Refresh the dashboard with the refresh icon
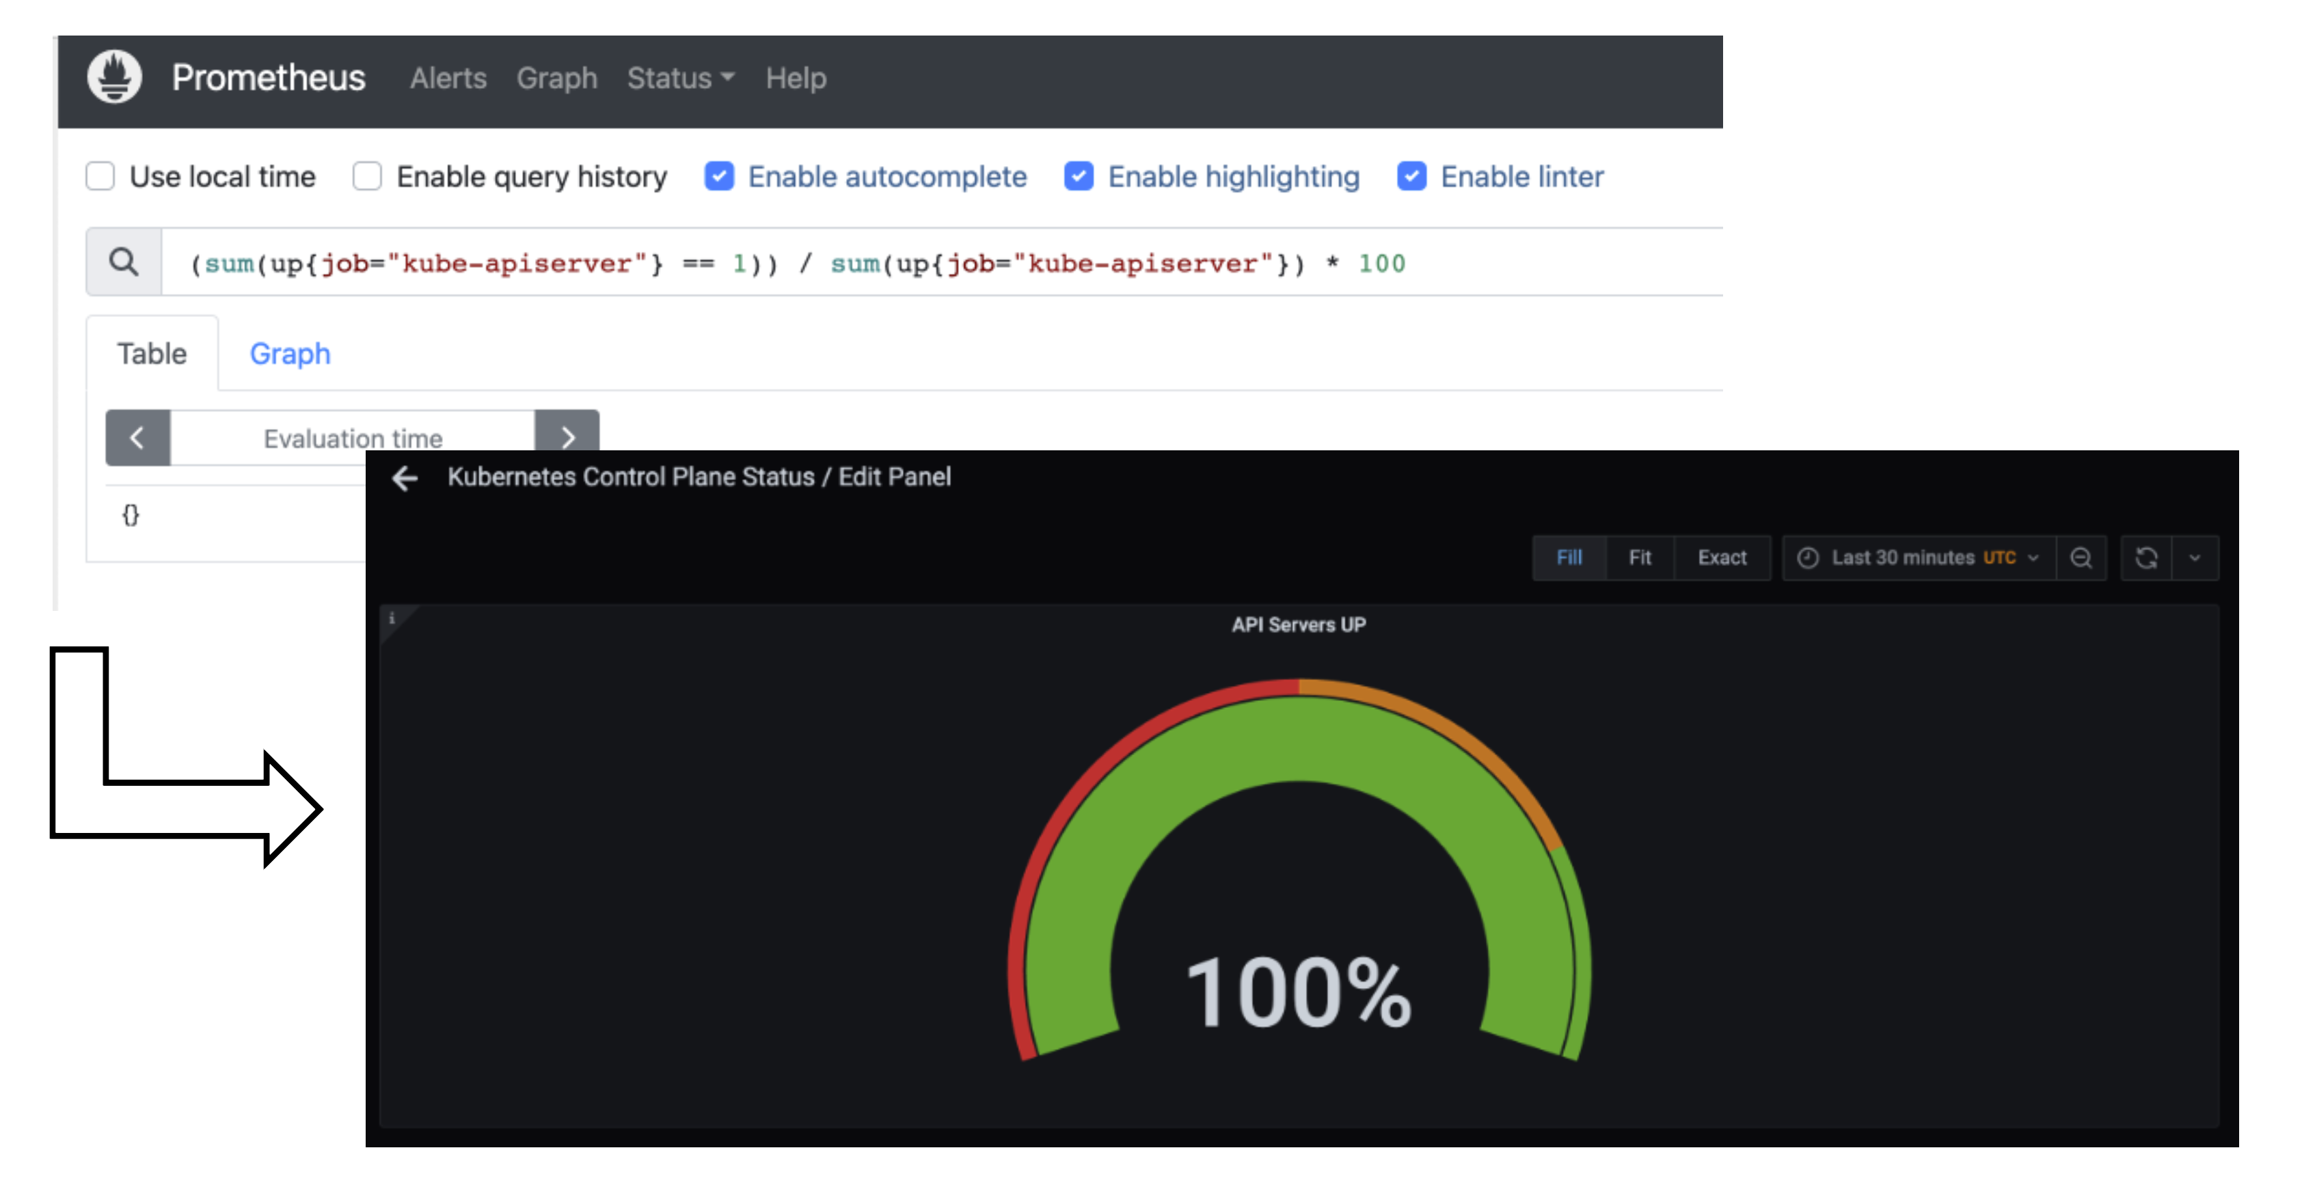2315x1189 pixels. pos(2146,558)
